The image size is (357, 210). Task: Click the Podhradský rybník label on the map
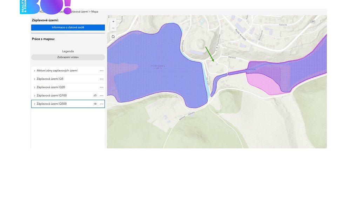[158, 67]
